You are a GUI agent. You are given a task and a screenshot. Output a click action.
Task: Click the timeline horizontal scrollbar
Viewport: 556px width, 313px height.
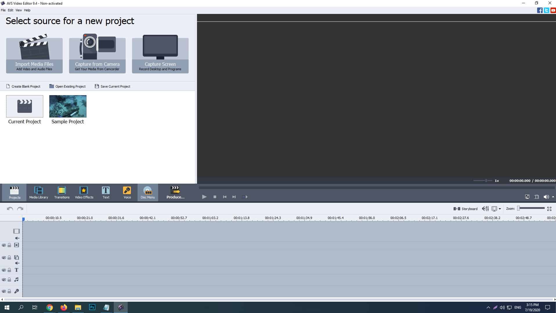coord(278,299)
